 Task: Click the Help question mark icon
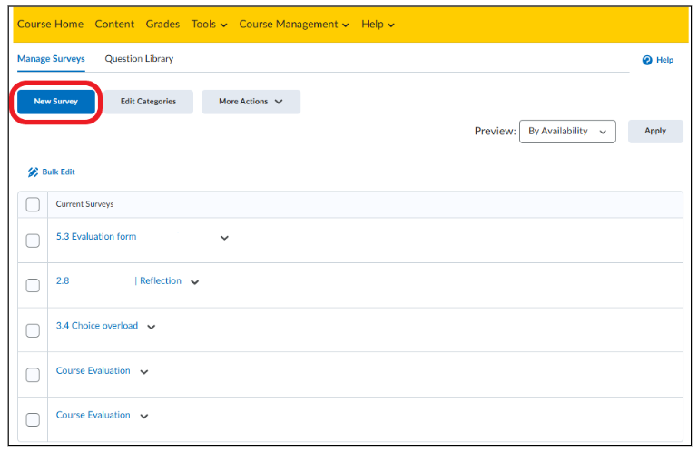click(x=647, y=60)
